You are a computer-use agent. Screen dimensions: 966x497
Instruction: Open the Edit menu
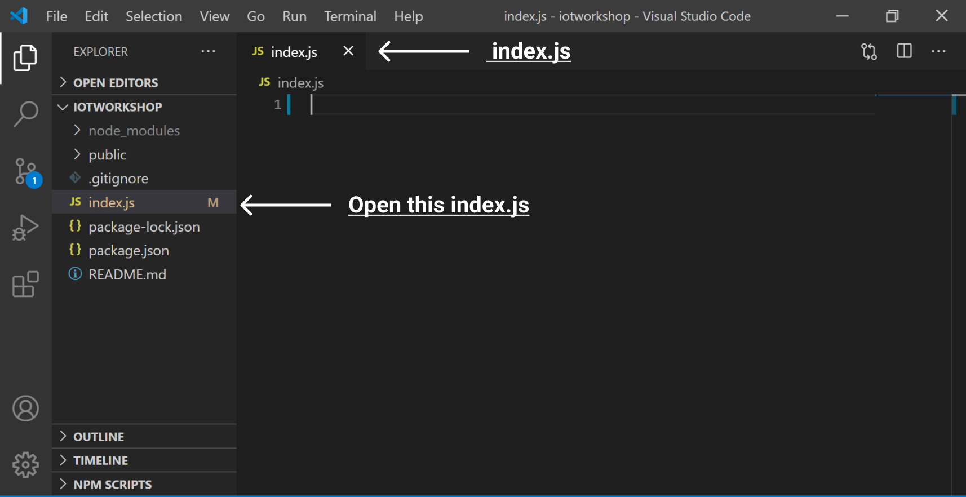(x=96, y=16)
